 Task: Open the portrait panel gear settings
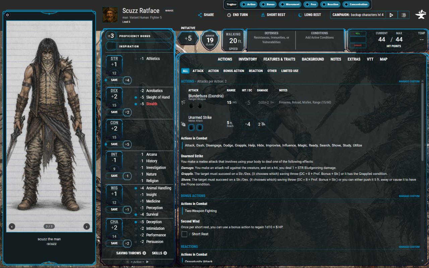8,15
